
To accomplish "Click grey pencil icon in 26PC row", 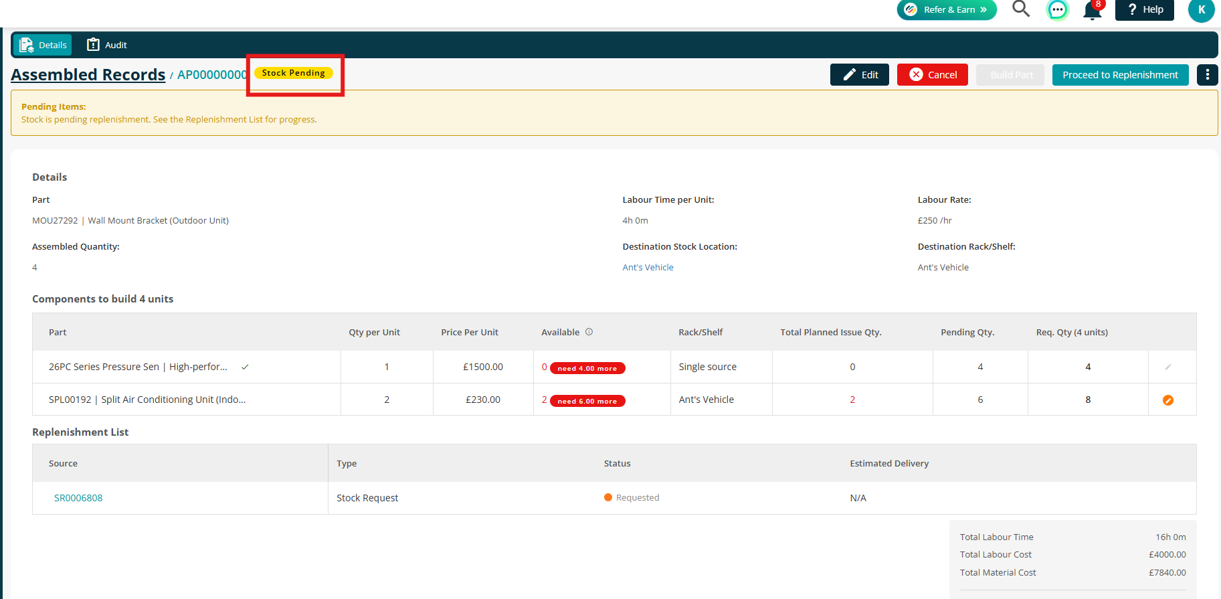I will [1168, 367].
